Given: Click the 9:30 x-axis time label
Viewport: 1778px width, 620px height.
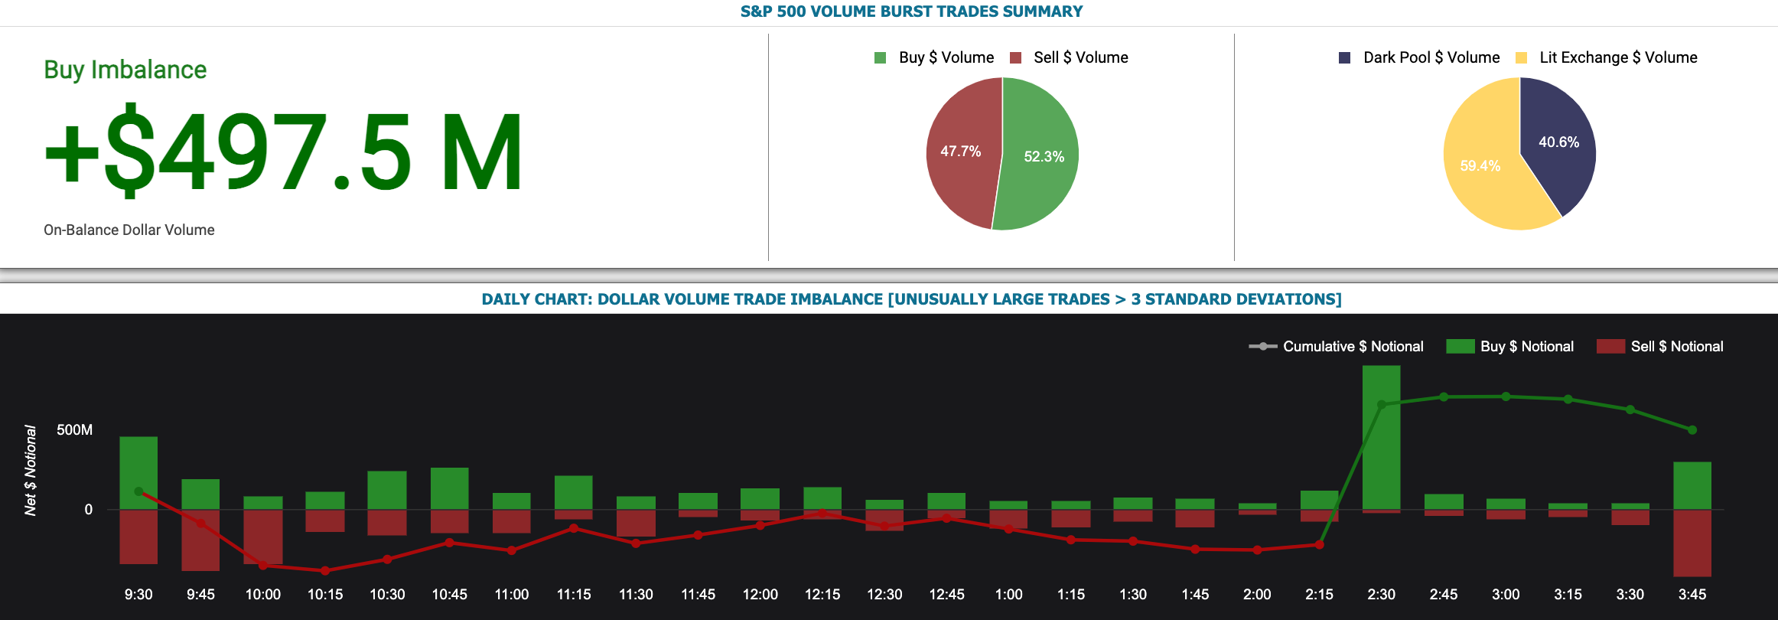Looking at the screenshot, I should point(138,595).
